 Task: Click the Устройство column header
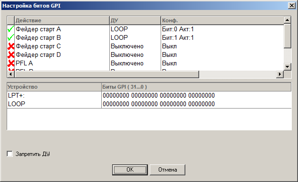point(54,87)
